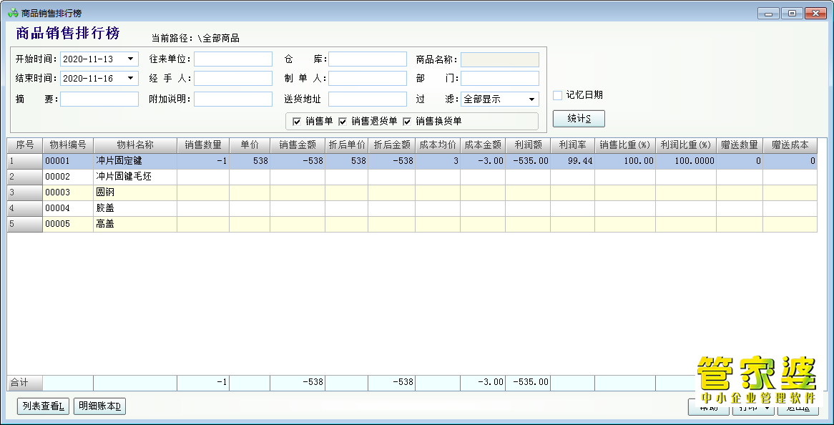
Task: Click the 利润额 column header
Action: pyautogui.click(x=528, y=145)
